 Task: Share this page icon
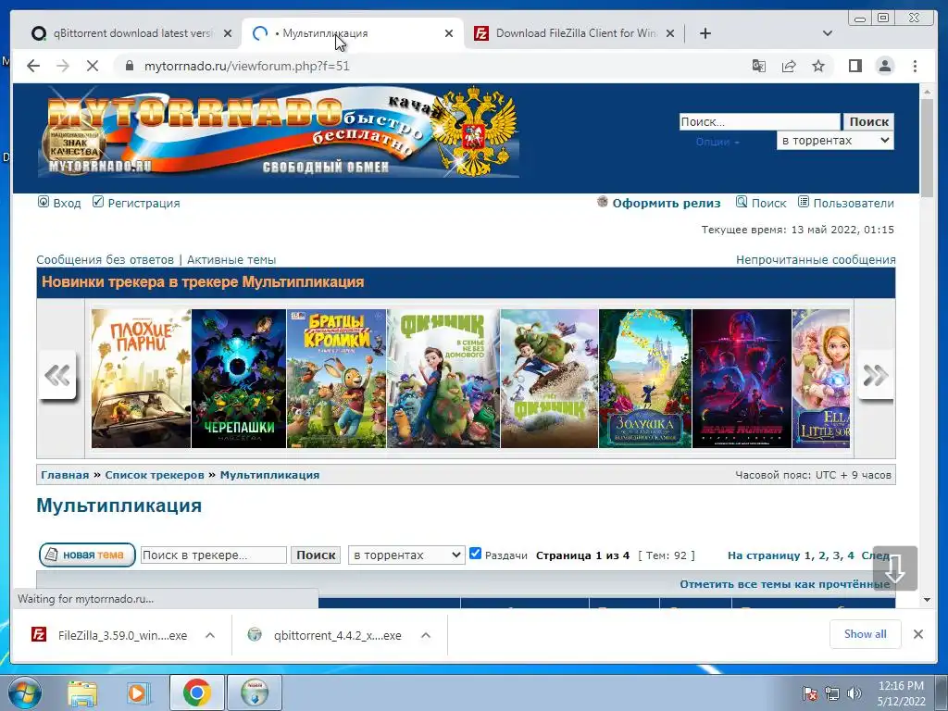click(x=789, y=66)
